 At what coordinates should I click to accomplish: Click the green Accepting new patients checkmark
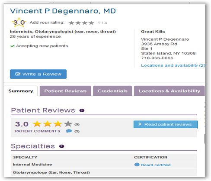pos(13,46)
